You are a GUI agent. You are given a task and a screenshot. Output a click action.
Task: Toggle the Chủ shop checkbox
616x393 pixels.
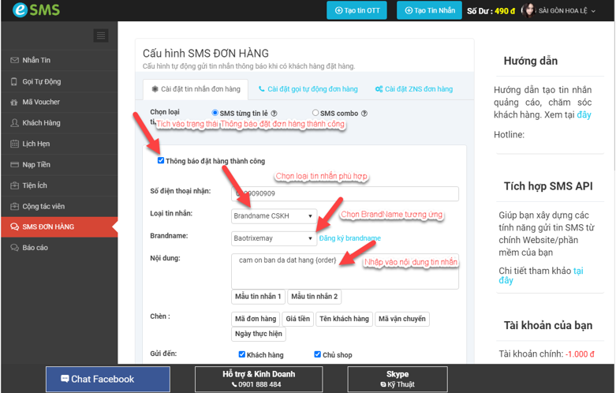[317, 355]
